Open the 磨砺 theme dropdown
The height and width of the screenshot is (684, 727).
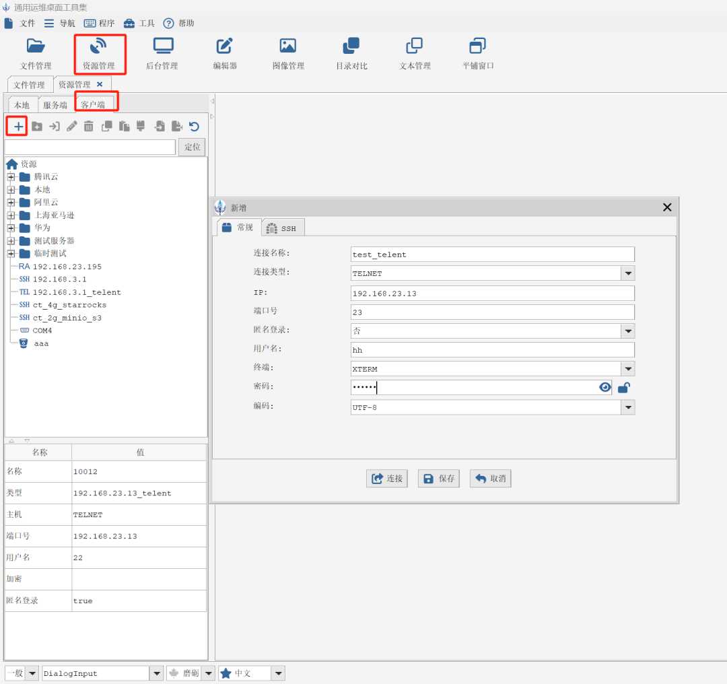(x=209, y=673)
